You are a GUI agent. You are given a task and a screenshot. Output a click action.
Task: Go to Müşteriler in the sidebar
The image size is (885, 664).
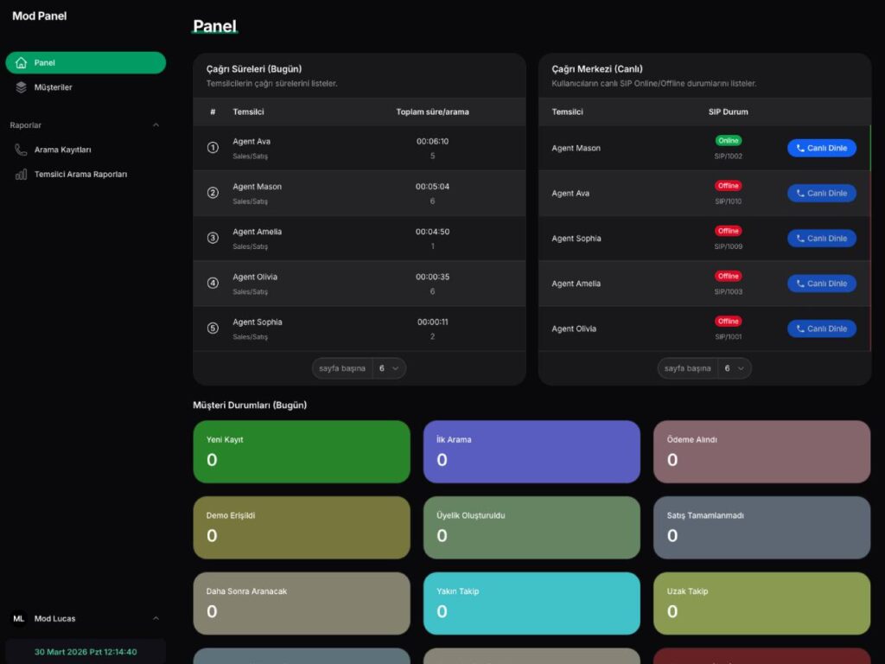click(86, 87)
